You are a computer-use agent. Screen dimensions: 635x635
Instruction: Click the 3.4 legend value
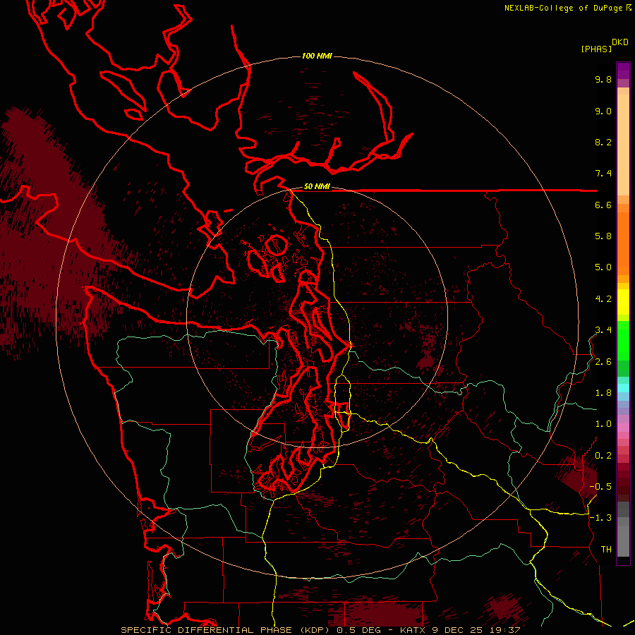tap(603, 330)
